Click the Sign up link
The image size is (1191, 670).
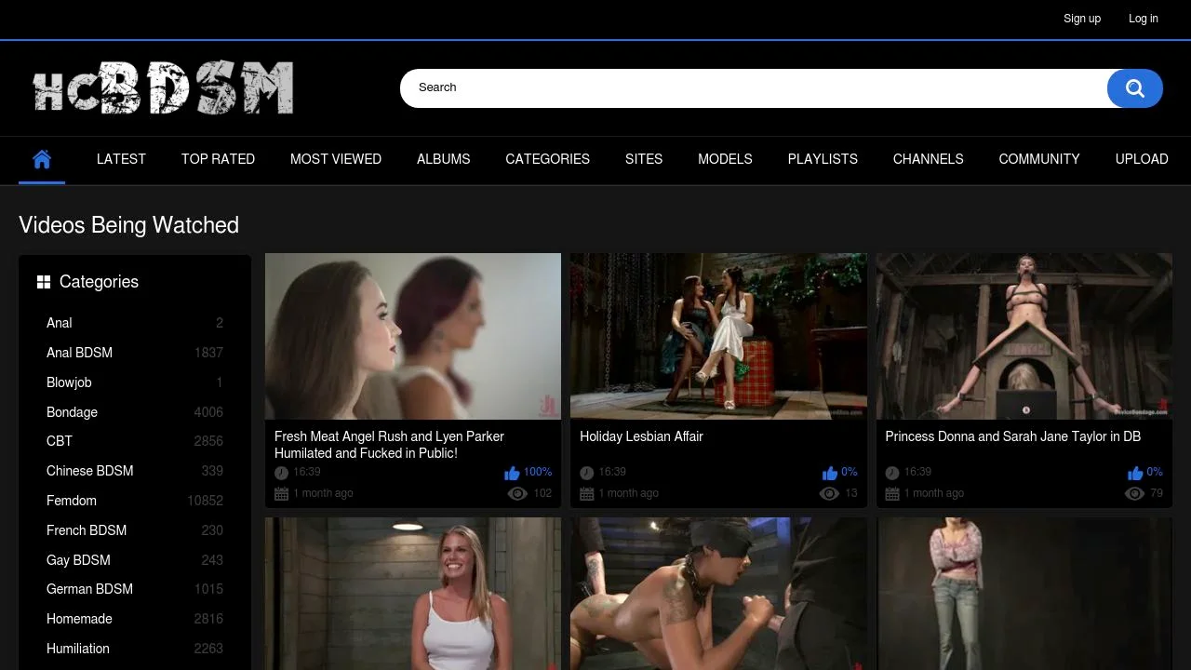(x=1082, y=19)
